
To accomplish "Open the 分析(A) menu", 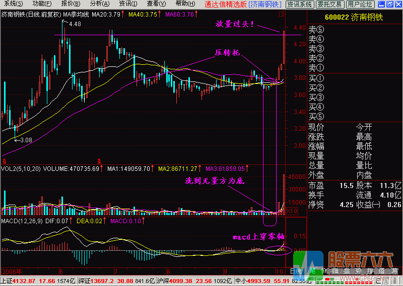I will (x=100, y=4).
